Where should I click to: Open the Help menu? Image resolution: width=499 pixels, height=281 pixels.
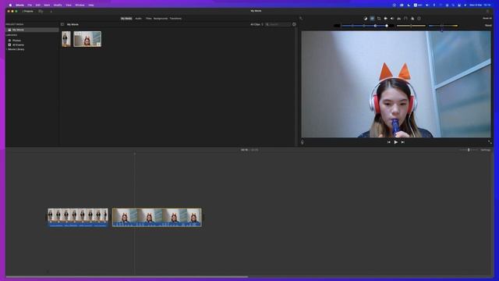pyautogui.click(x=91, y=5)
